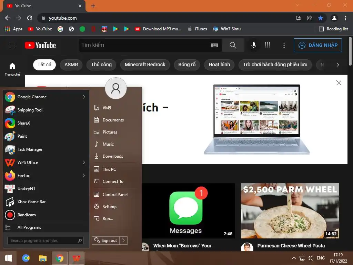The height and width of the screenshot is (265, 353).
Task: Open Connect To from Start menu
Action: [x=115, y=181]
